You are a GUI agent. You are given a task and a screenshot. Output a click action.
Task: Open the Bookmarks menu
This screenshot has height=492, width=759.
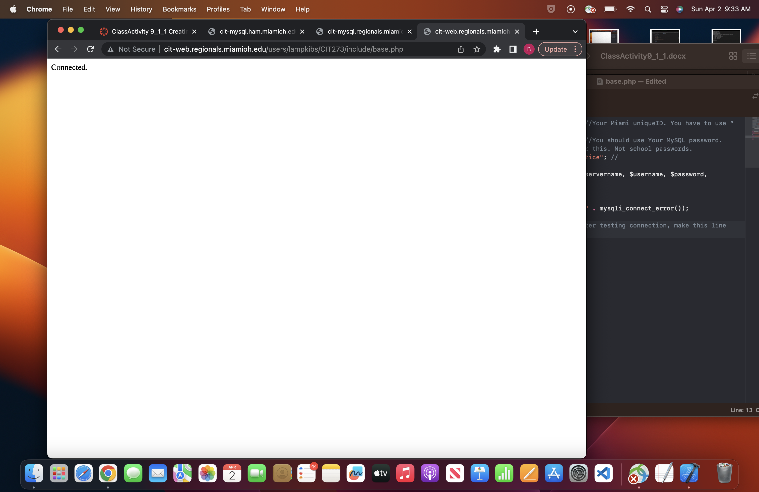tap(179, 9)
